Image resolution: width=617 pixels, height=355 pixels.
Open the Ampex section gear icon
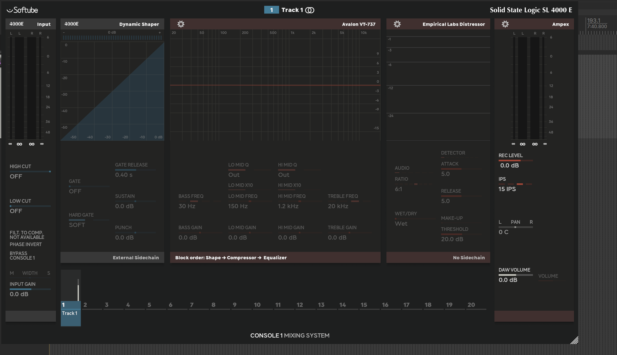pyautogui.click(x=505, y=24)
